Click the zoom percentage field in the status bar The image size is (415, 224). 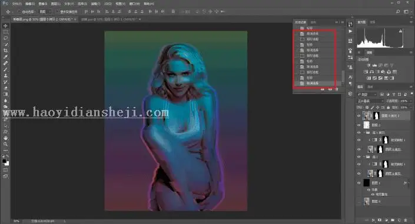coord(16,221)
